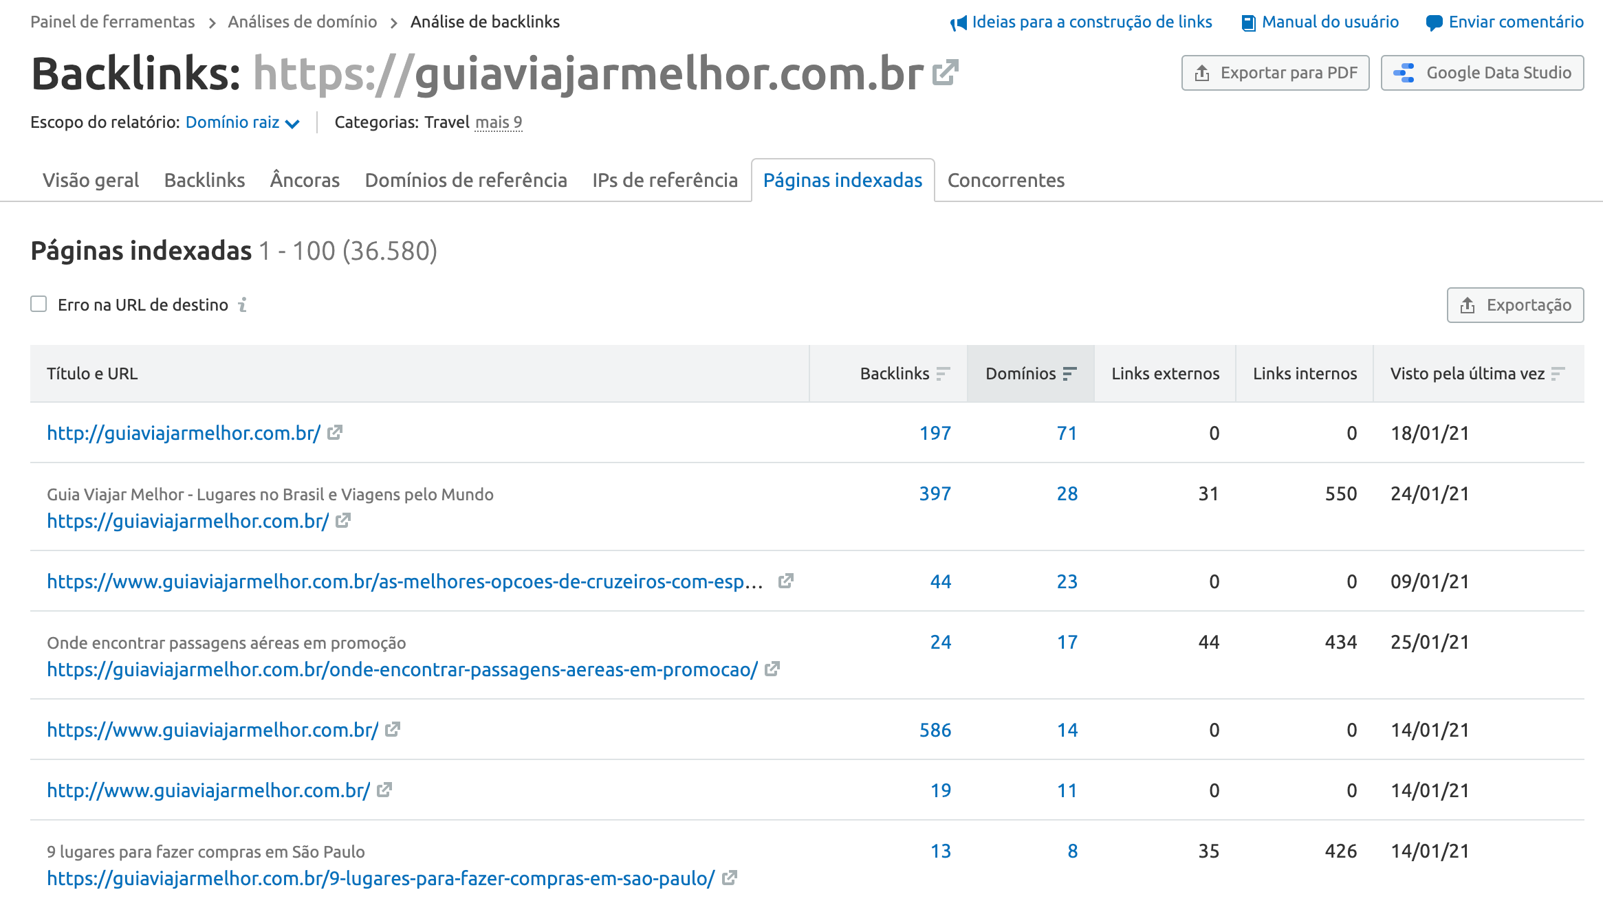Open external icon for cruzeiros URL row
Screen dimensions: 1603x903
786,581
